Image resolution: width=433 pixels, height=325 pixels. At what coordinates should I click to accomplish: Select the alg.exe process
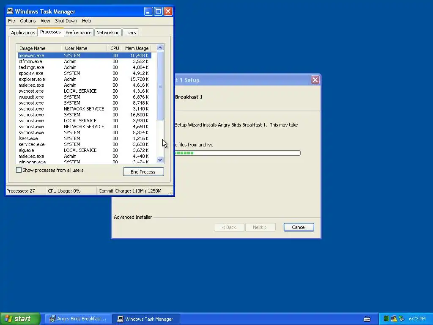85,150
